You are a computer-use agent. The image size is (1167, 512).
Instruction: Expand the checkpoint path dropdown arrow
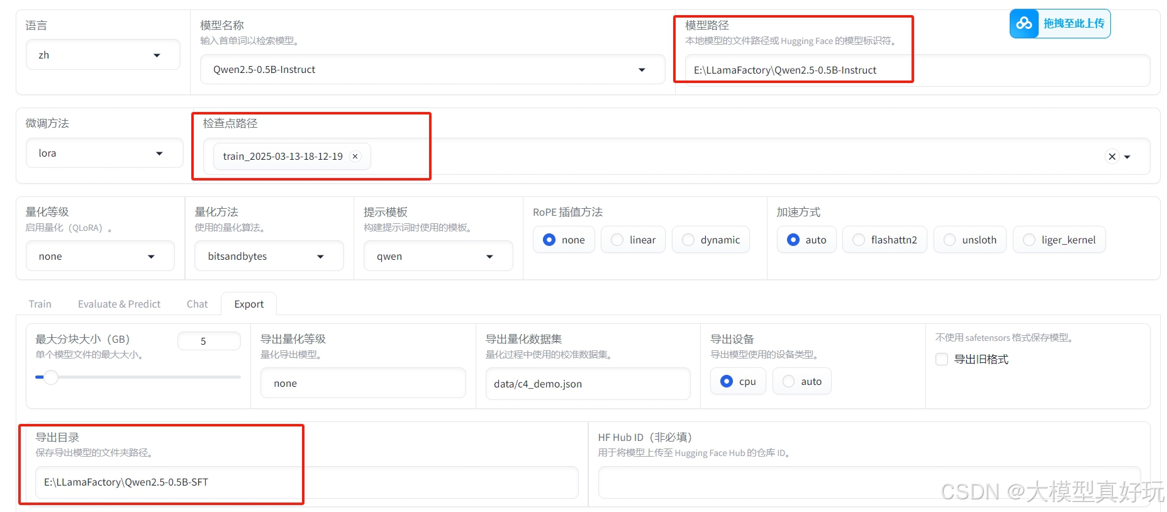(1127, 157)
